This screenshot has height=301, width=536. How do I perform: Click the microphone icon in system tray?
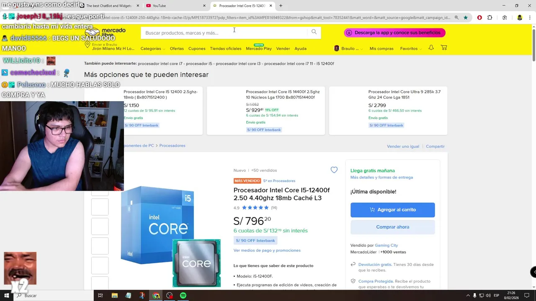pyautogui.click(x=475, y=296)
